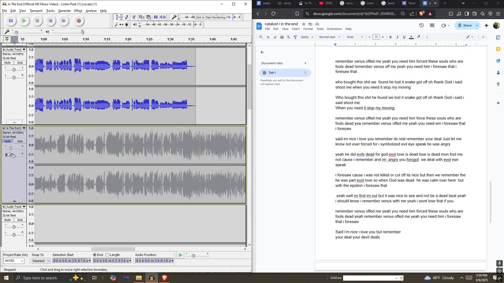Click the Silence audio icon

(163, 17)
